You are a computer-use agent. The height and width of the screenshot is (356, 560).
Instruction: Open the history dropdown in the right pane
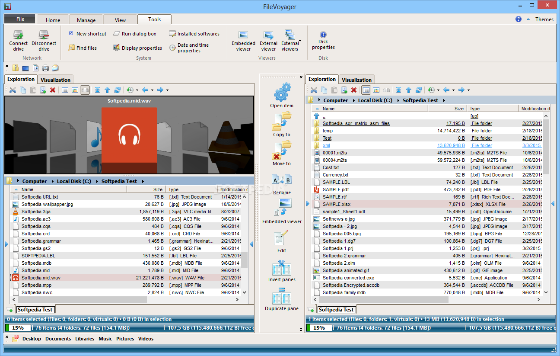[x=438, y=90]
